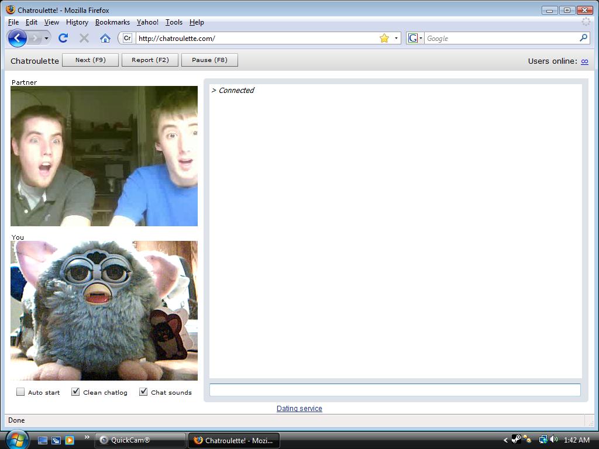Open the History menu
Viewport: 599px width, 449px height.
point(77,22)
